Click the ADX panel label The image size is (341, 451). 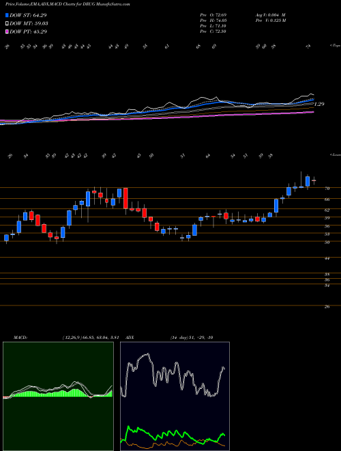[x=130, y=338]
